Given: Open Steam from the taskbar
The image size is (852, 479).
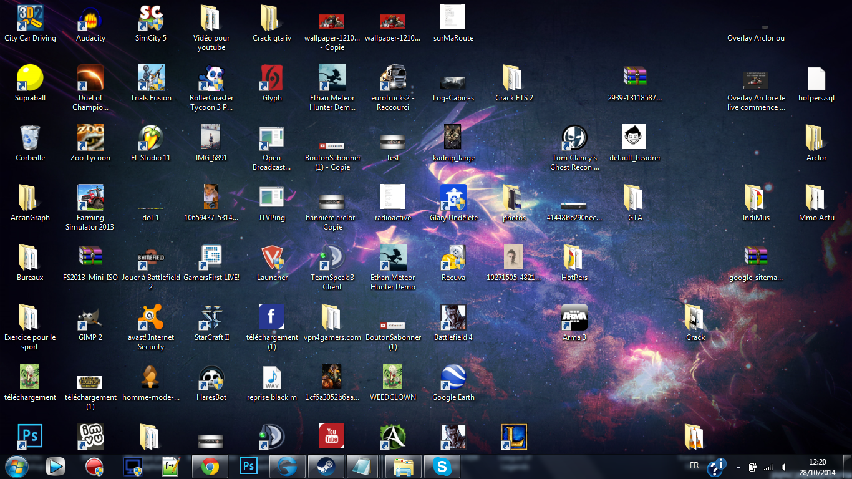Looking at the screenshot, I should click(x=326, y=466).
